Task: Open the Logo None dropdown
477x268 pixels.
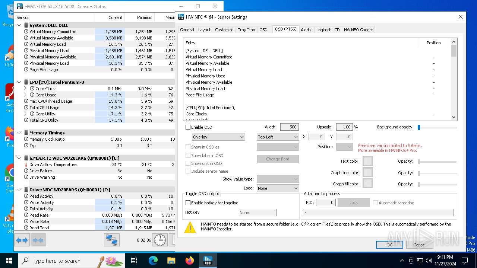Action: [278, 188]
